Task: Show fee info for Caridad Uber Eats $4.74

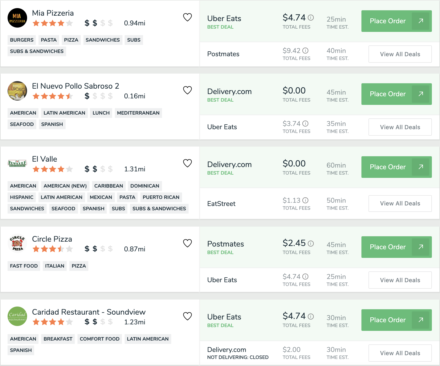Action: 311,317
